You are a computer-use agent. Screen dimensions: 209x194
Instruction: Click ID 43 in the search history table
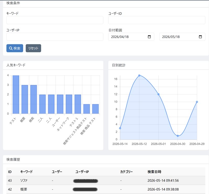pos(10,181)
